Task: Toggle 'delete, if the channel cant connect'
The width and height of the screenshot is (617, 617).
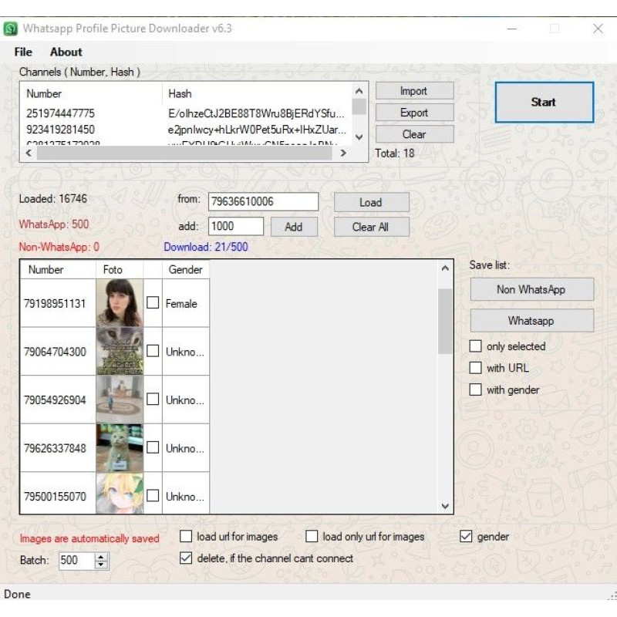Action: [x=186, y=558]
